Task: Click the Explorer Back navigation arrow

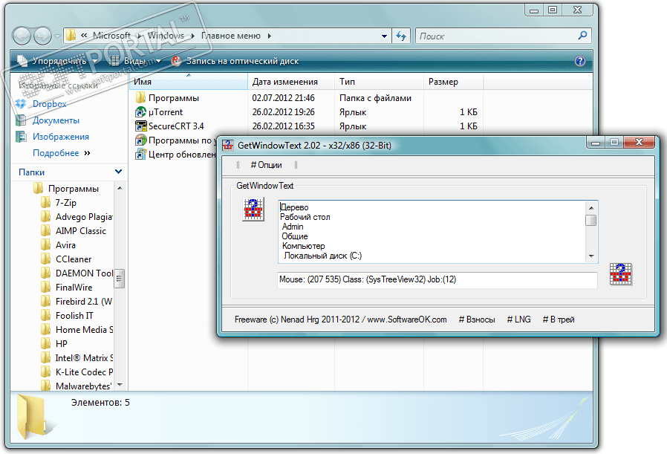Action: pyautogui.click(x=22, y=36)
